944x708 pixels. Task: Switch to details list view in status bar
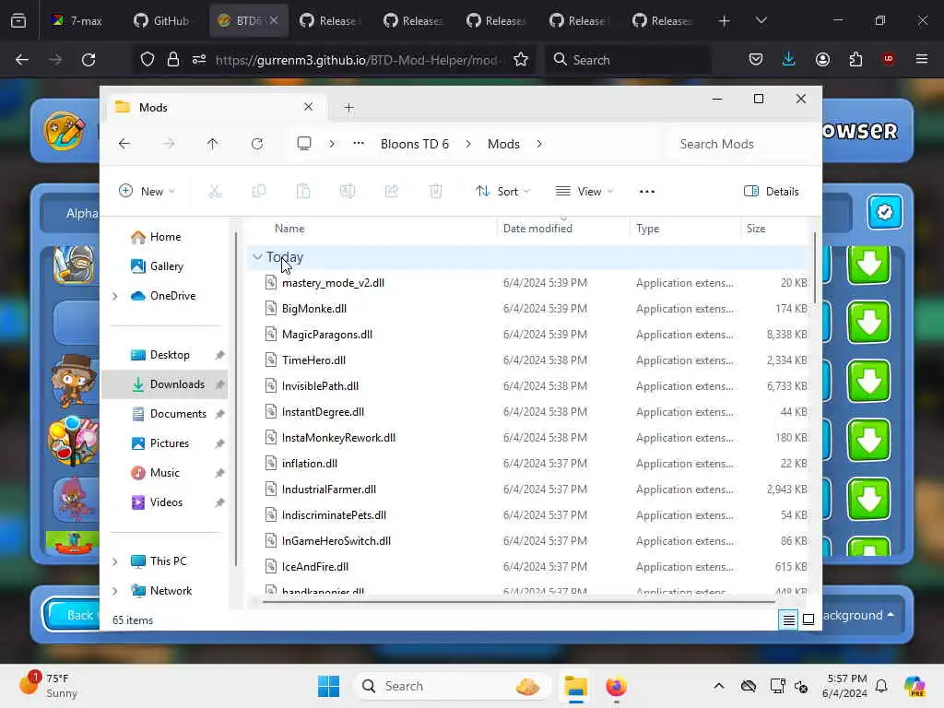[x=789, y=619]
